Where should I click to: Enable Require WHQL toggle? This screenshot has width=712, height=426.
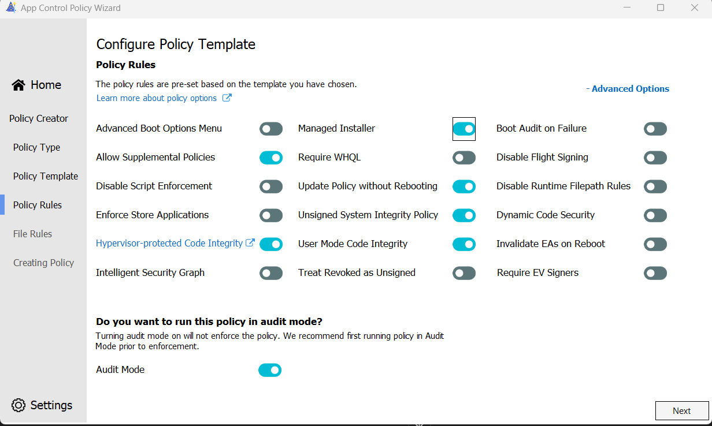464,158
